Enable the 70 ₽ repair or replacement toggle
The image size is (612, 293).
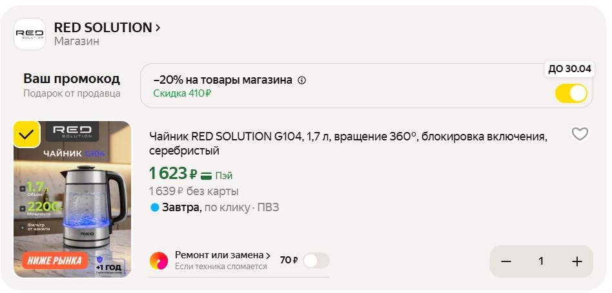coord(316,260)
